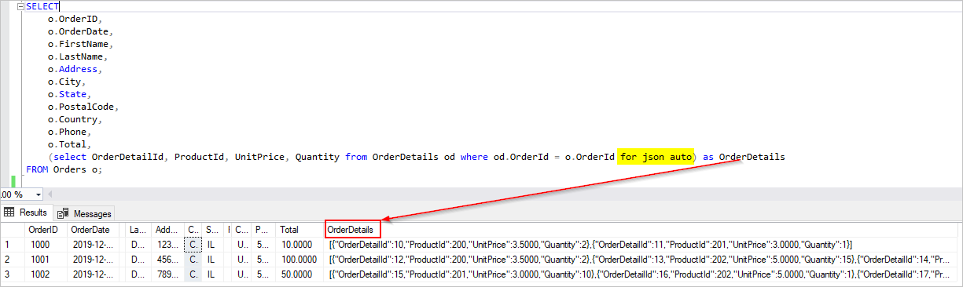Click the o.OrderDate line in query
The image size is (963, 287).
tap(81, 31)
